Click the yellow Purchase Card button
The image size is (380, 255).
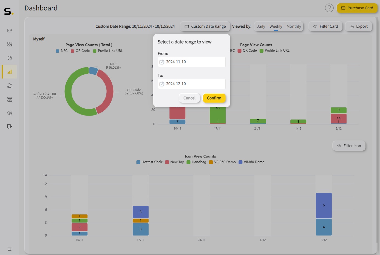pos(357,8)
